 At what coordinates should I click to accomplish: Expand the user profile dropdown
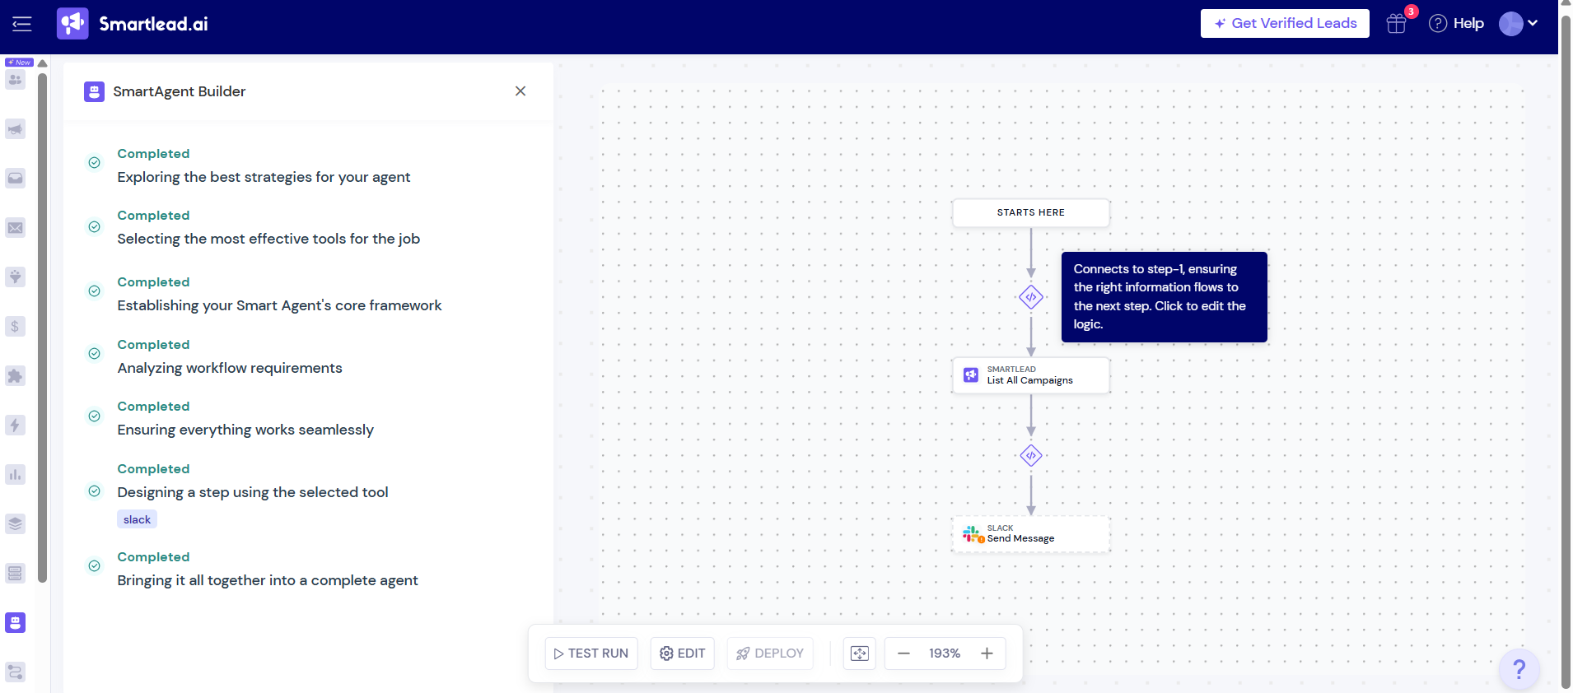1519,24
